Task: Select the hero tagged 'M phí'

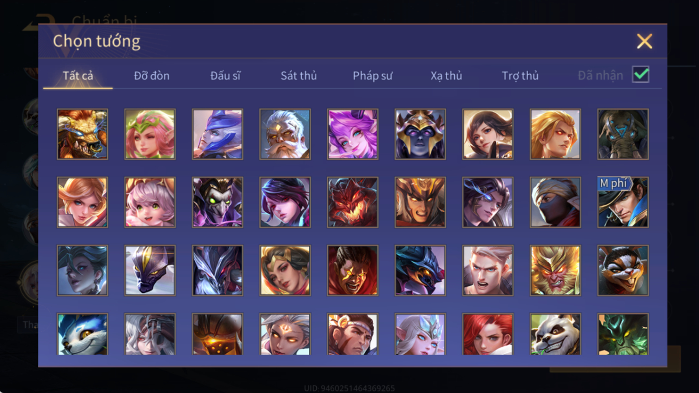Action: tap(623, 202)
